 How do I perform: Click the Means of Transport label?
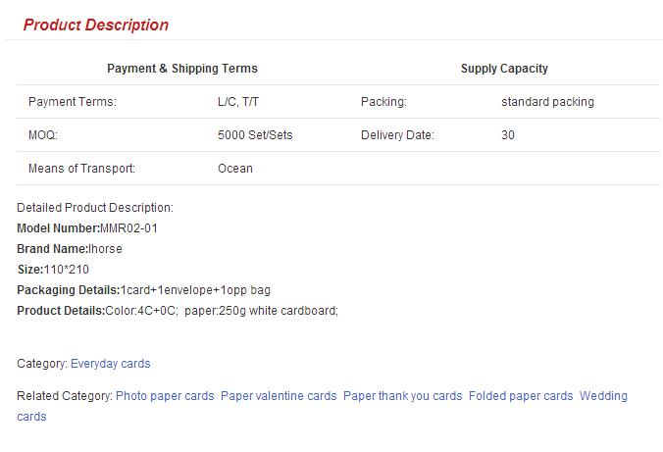tap(81, 169)
